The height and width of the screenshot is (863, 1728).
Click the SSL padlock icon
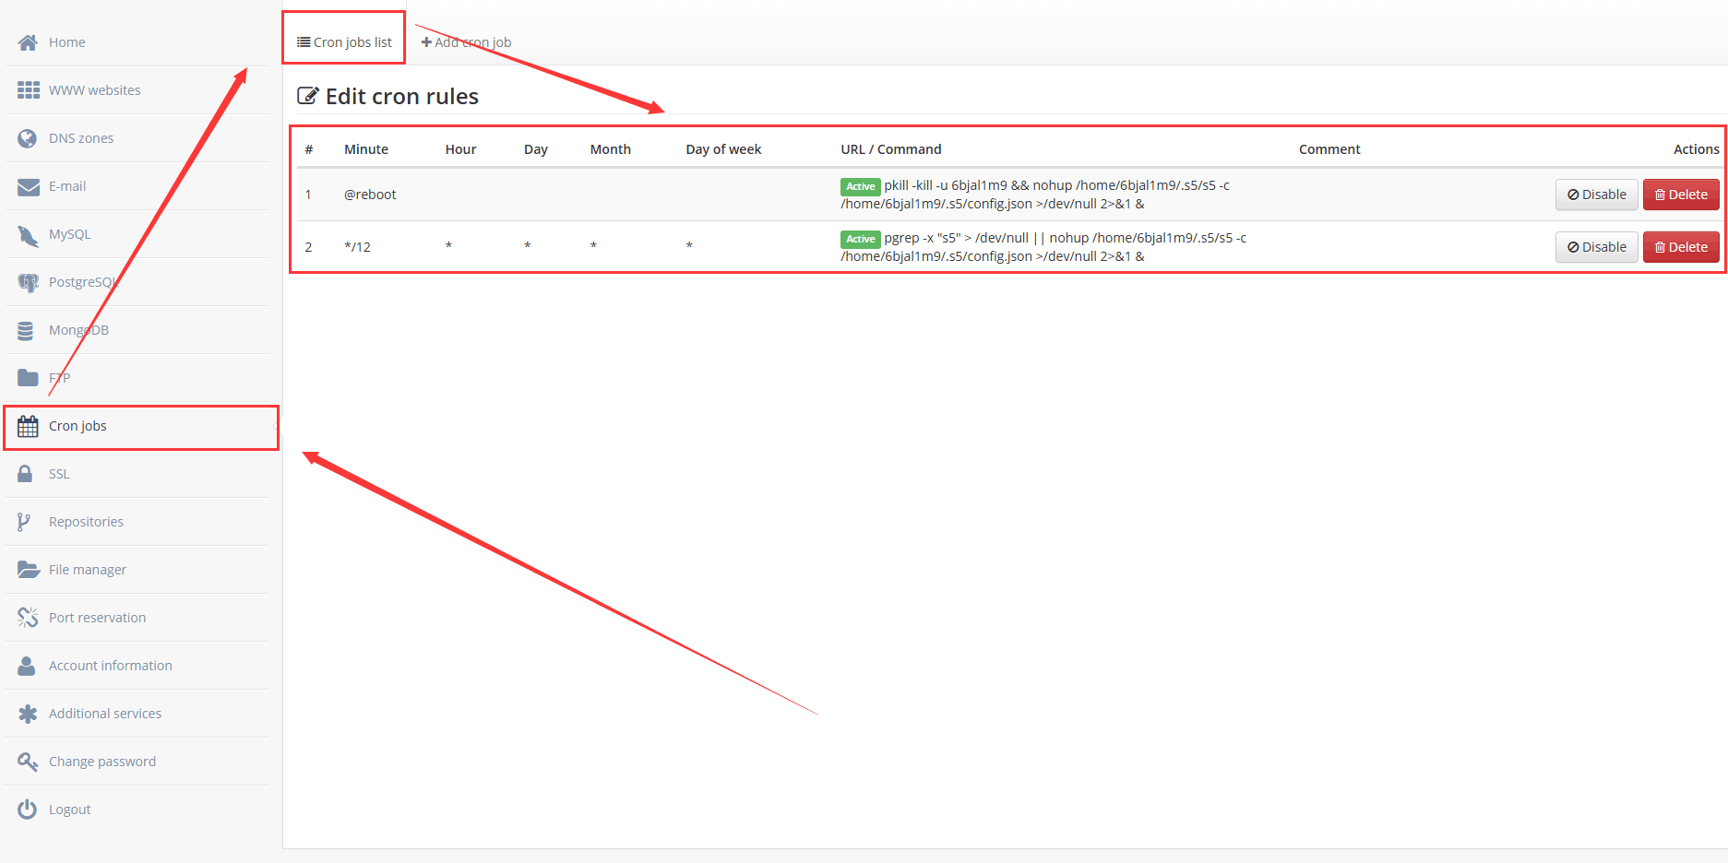click(27, 474)
